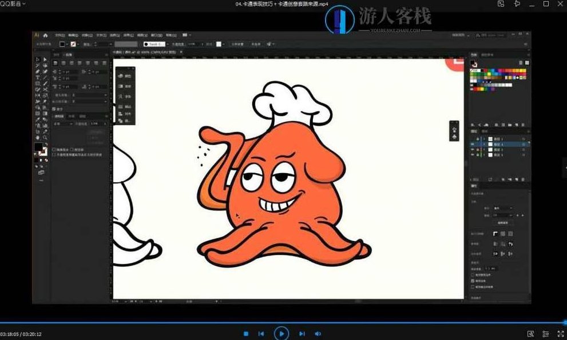The width and height of the screenshot is (567, 340).
Task: Click the stop button in the player controls
Action: [x=246, y=333]
